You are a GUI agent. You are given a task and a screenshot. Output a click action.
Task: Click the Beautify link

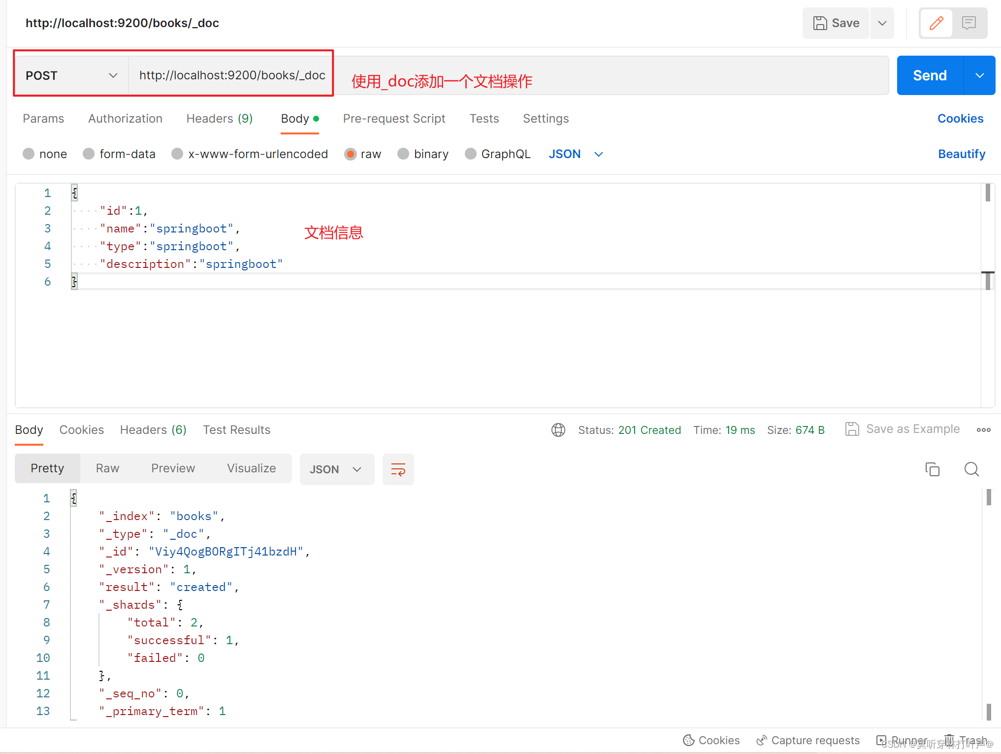click(961, 154)
